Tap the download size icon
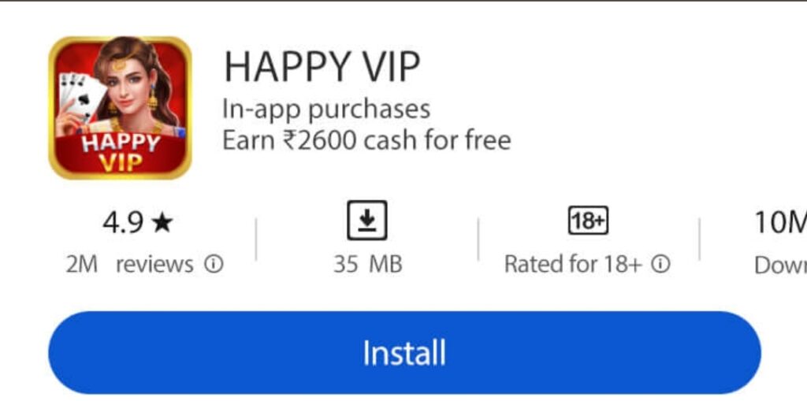 367,221
